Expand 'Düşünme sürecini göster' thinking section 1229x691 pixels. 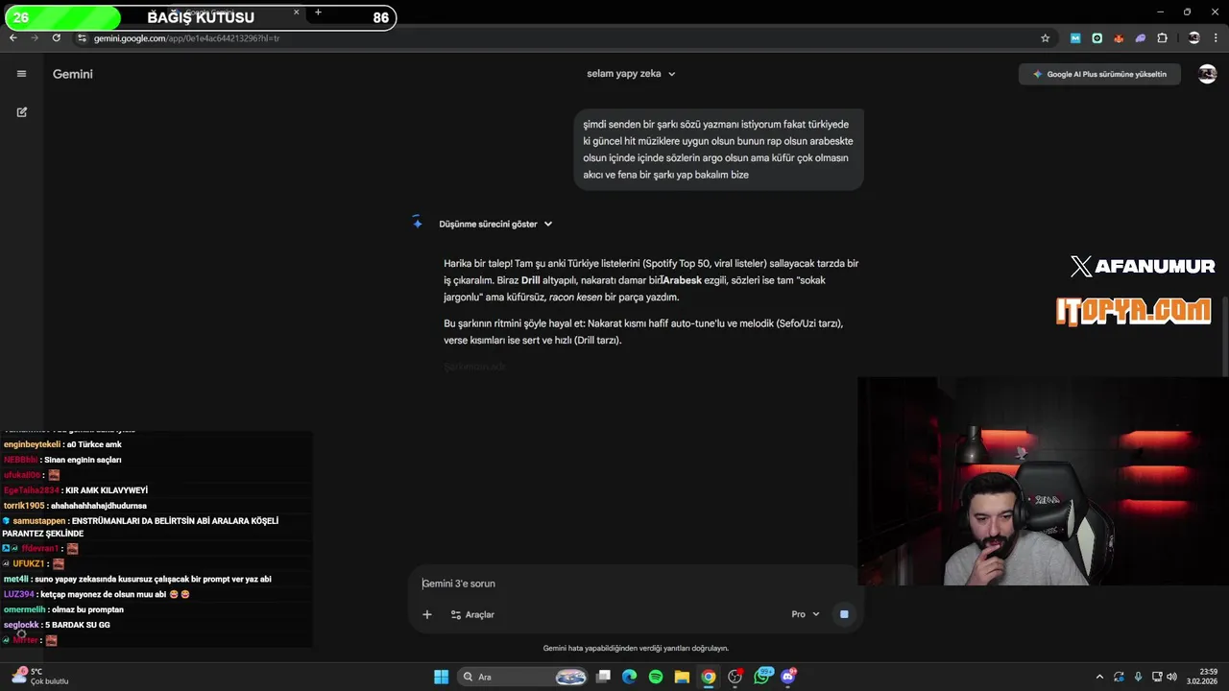[495, 224]
